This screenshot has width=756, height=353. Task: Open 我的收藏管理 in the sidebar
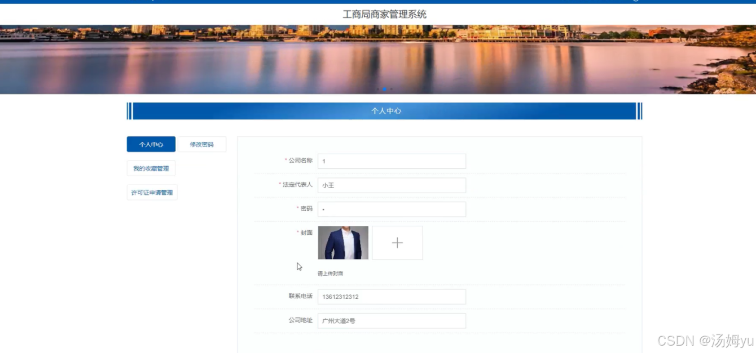click(x=151, y=168)
